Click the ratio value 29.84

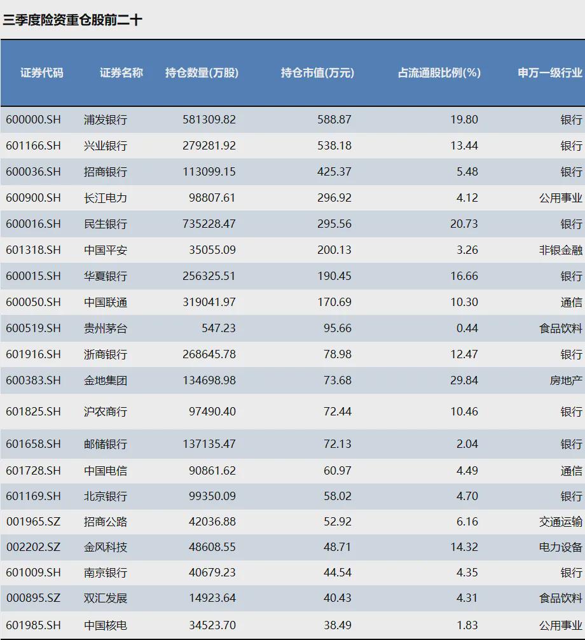tap(464, 381)
